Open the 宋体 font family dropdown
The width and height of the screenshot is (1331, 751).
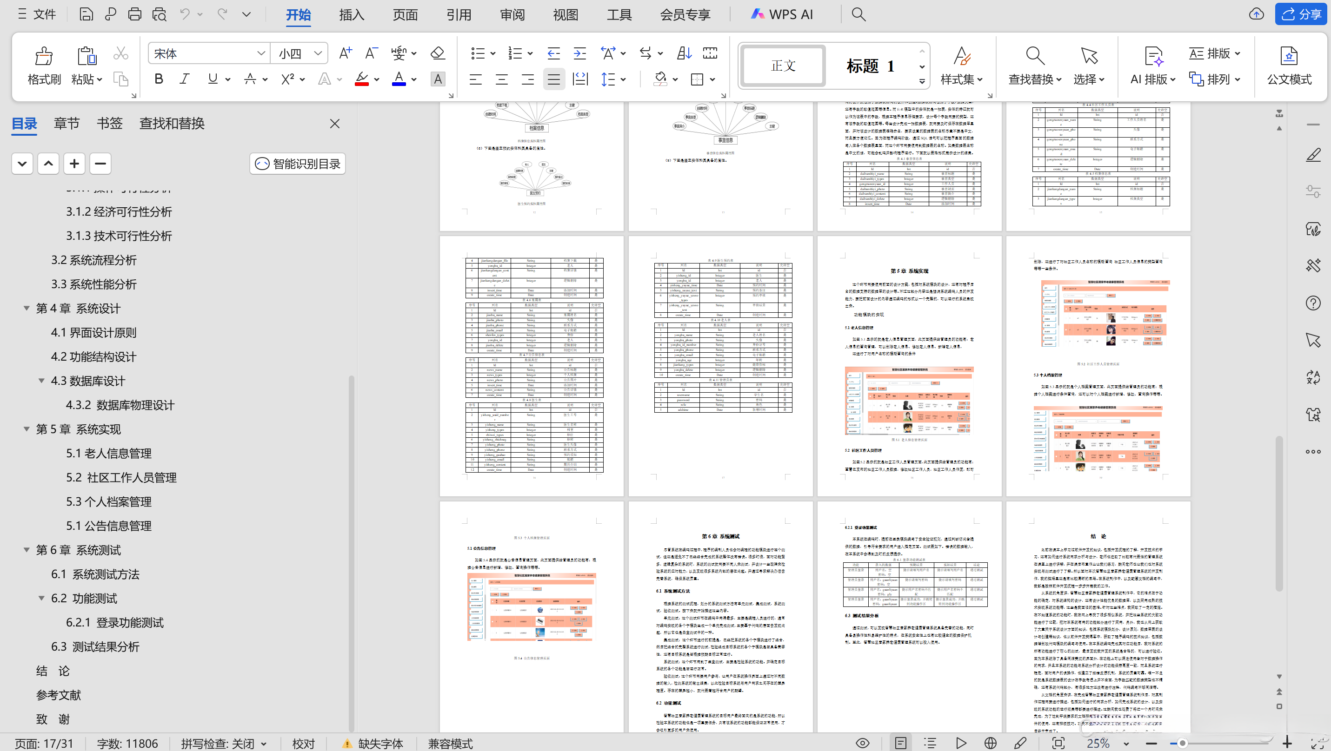[x=260, y=53]
